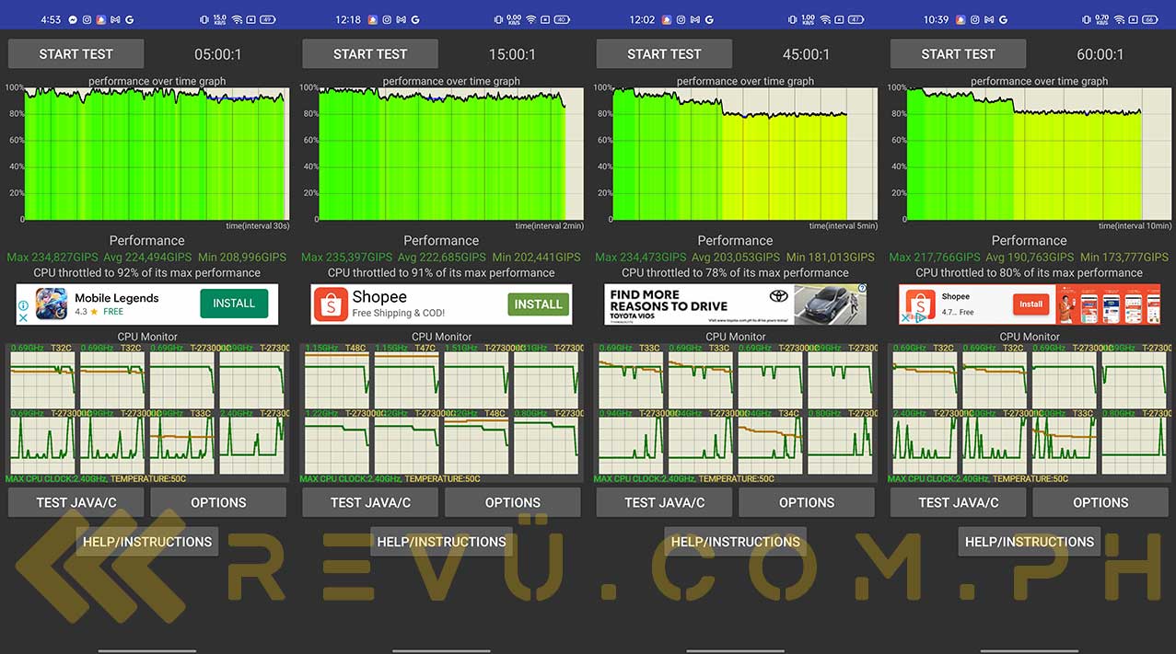Tap the battery indicator showing 40

click(x=561, y=19)
